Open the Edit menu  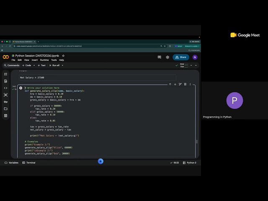click(20, 60)
